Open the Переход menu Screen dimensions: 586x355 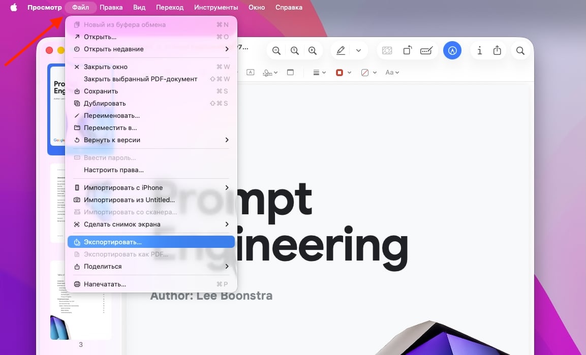point(170,8)
